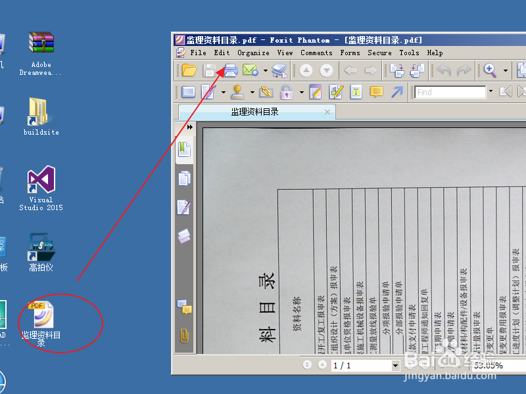Select the typewriter text tool
Viewport: 526px width, 394px height.
click(x=356, y=92)
